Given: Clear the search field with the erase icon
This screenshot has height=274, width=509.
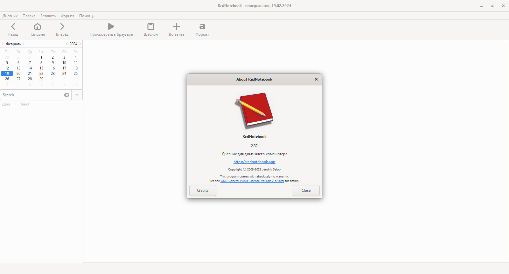Looking at the screenshot, I should click(66, 95).
